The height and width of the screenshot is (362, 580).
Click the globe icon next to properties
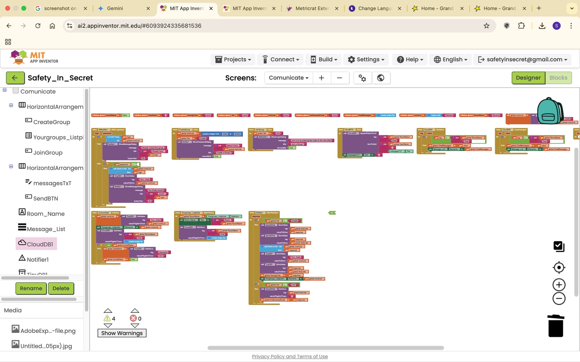381,78
